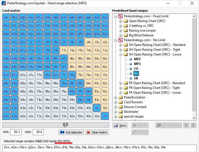Select the BU range arrow icon
Screen dimensions: 199x152
tap(131, 73)
